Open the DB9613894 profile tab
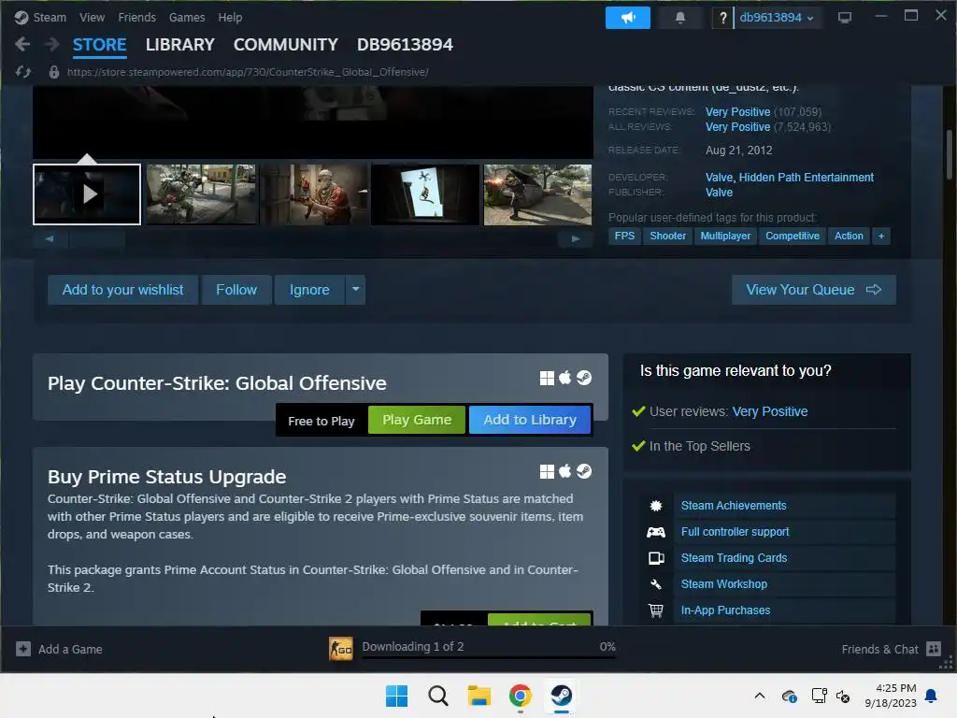The image size is (957, 718). (405, 45)
